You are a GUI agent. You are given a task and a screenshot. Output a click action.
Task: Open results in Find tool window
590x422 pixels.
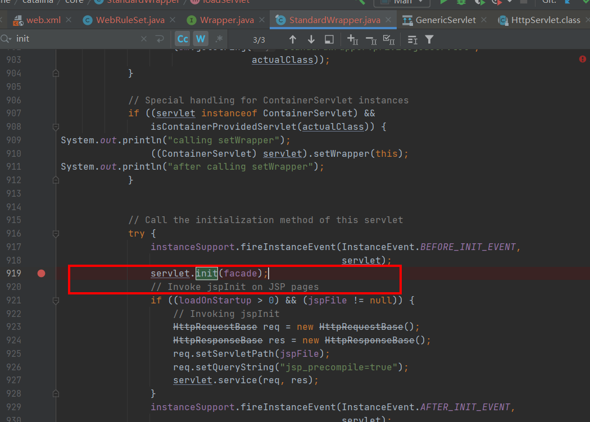[x=329, y=39]
